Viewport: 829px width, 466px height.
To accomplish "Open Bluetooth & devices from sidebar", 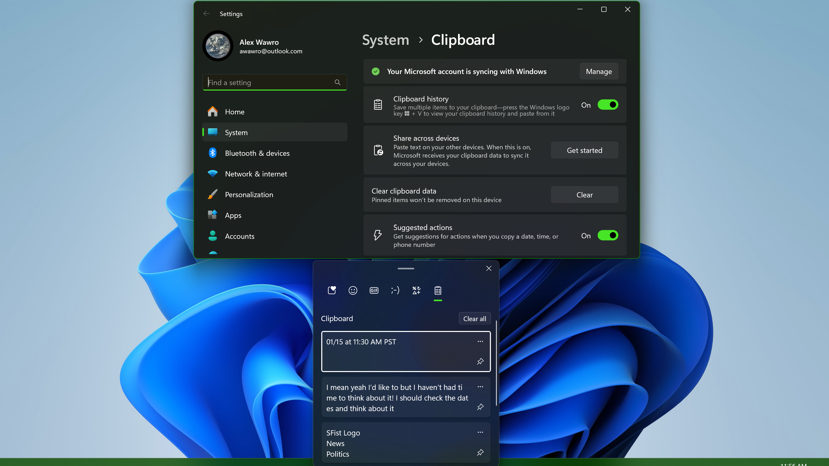I will (257, 153).
